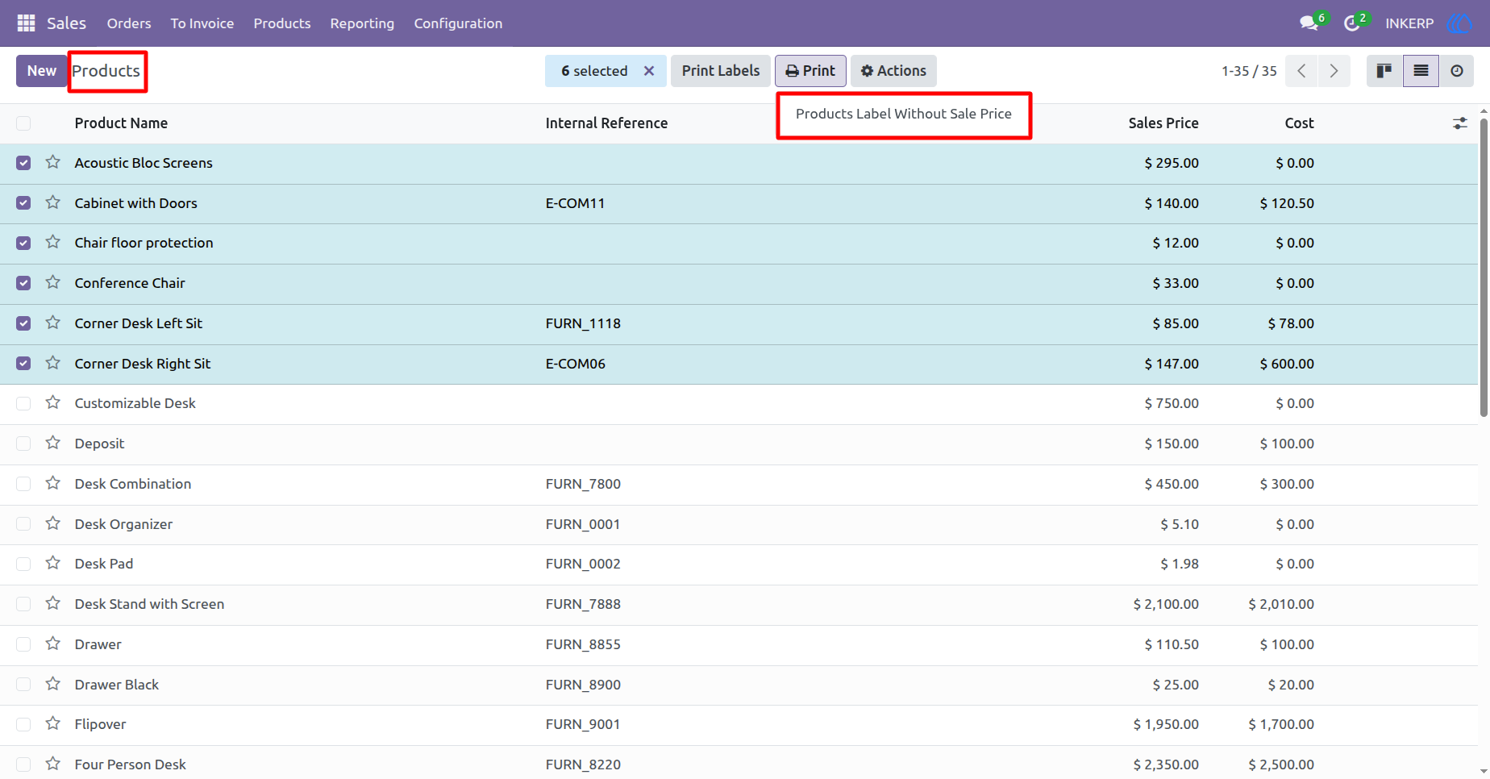The image size is (1490, 779).
Task: Open the apps grid menu icon
Action: tap(26, 23)
